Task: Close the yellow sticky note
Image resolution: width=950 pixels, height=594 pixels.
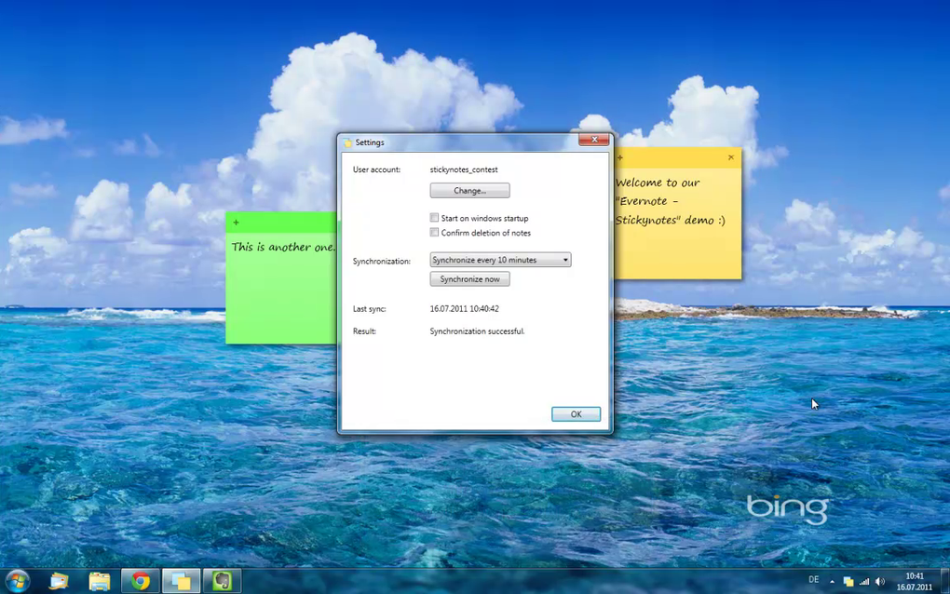Action: coord(731,157)
